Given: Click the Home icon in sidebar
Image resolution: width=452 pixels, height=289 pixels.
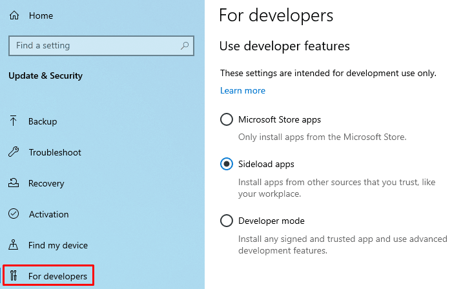Looking at the screenshot, I should tap(14, 15).
